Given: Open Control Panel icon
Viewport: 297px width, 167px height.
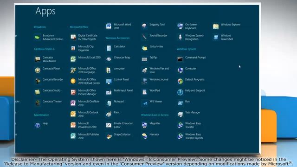Looking at the screenshot, I should pos(109,81).
